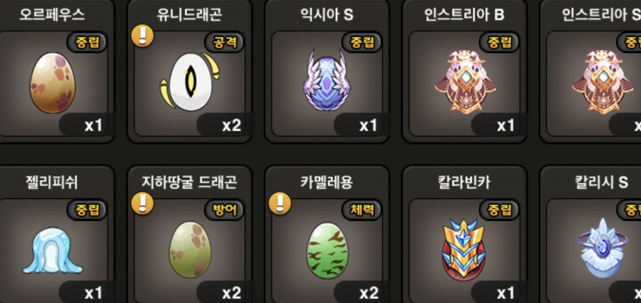
Task: Click the 공격 tag on 유니드래곤
Action: [225, 42]
